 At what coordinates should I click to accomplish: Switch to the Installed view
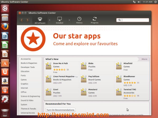coord(60,20)
